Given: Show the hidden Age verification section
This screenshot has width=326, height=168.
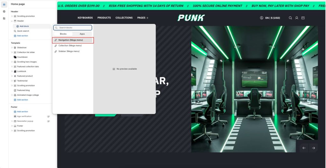Looking at the screenshot, I should point(48,116).
